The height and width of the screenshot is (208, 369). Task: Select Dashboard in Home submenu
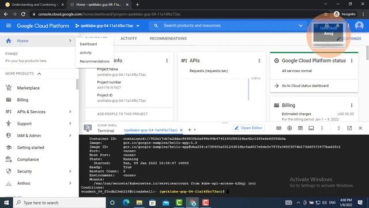(88, 44)
